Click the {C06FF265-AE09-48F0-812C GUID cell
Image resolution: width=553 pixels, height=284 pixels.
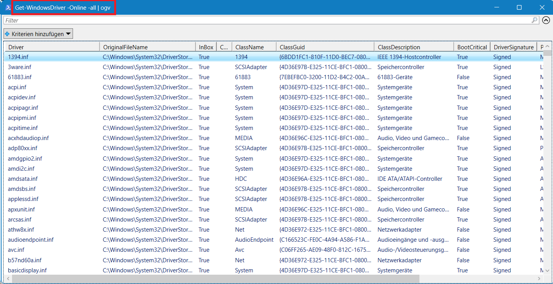(325, 250)
